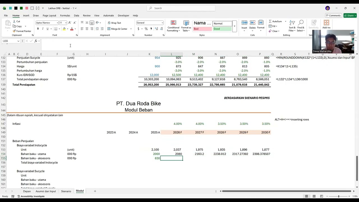The height and width of the screenshot is (202, 359).
Task: Click the Orientation text angle icon
Action: (97, 23)
